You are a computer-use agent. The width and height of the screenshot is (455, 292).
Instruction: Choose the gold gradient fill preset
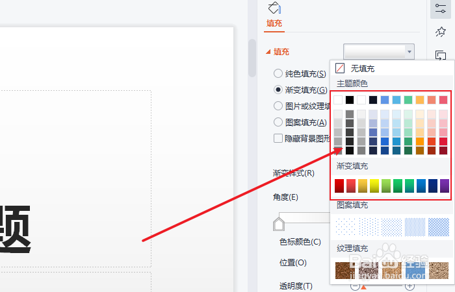[x=363, y=186]
